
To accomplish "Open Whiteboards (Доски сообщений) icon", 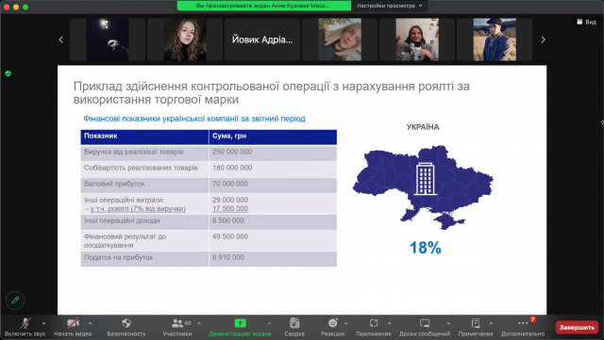I will coord(425,323).
